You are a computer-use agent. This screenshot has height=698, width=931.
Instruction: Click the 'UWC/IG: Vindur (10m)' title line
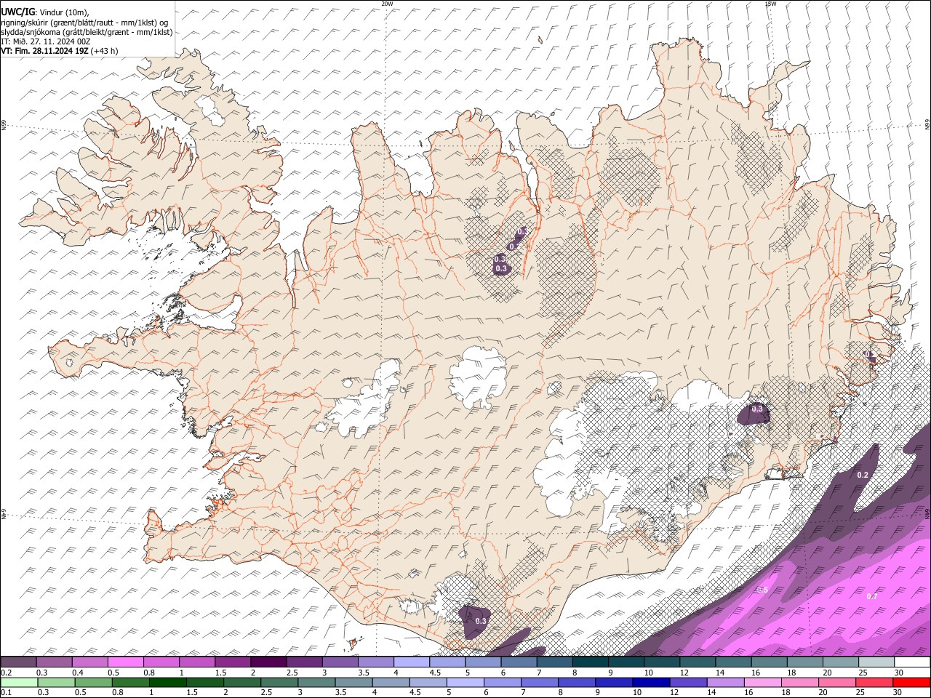pos(45,12)
